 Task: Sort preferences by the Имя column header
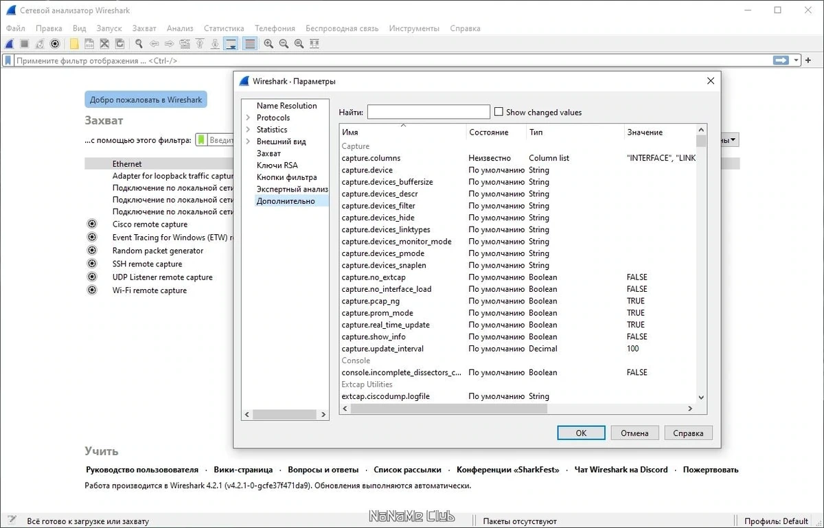402,132
